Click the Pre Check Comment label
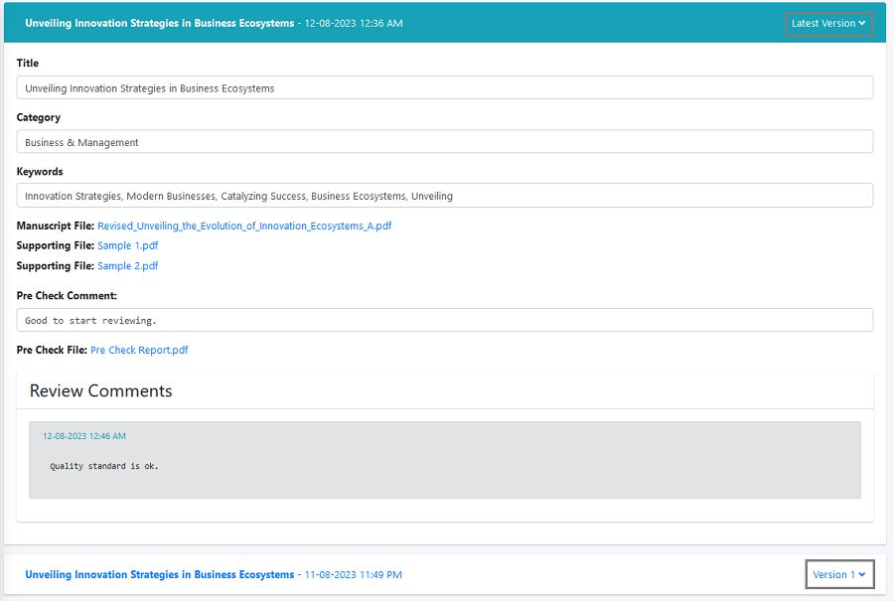 (x=67, y=296)
